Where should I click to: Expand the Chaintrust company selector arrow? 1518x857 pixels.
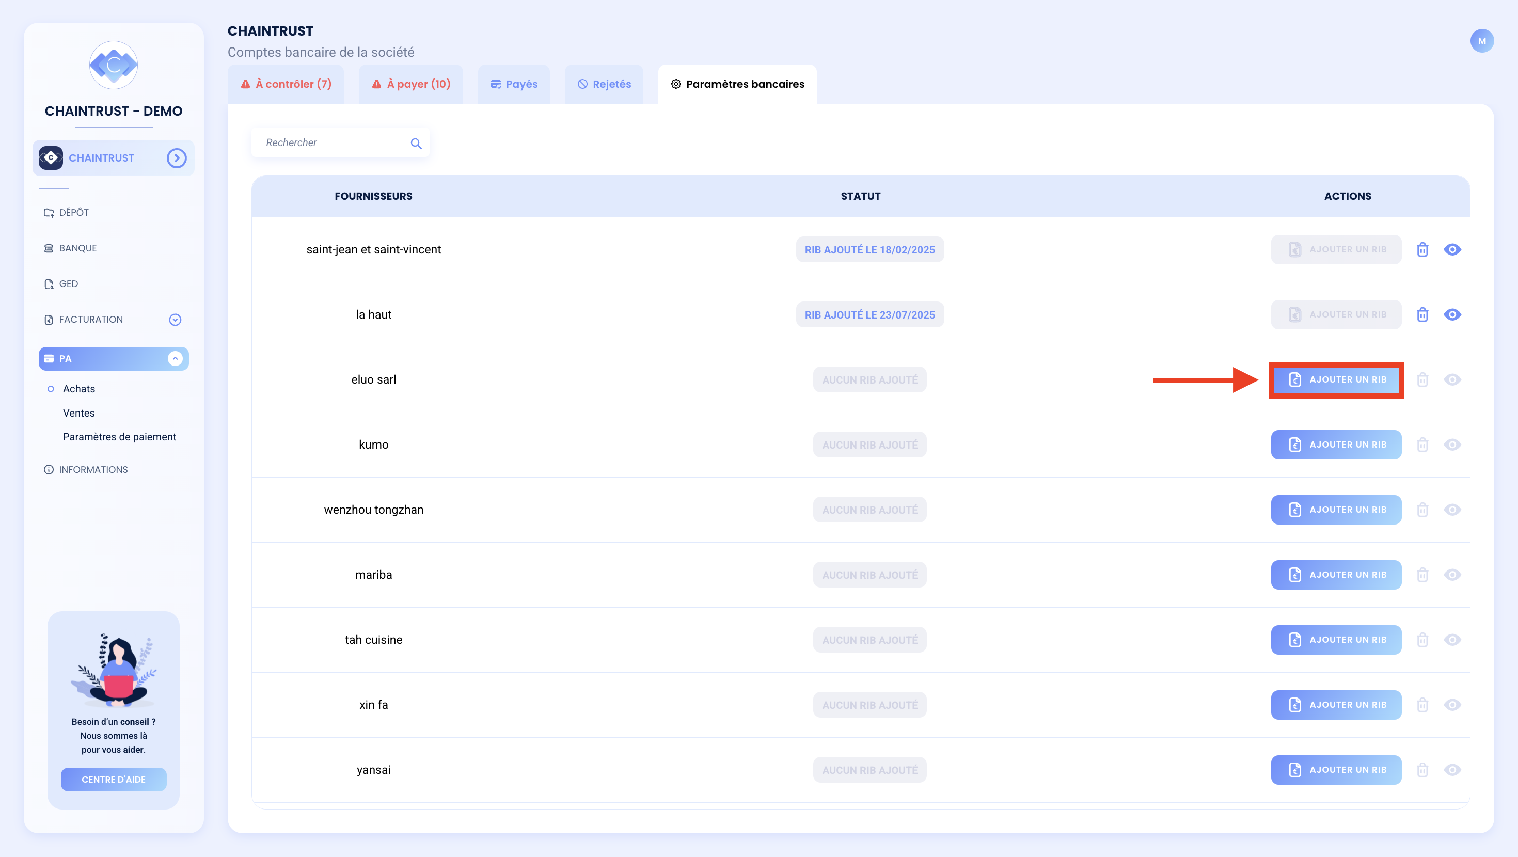176,158
